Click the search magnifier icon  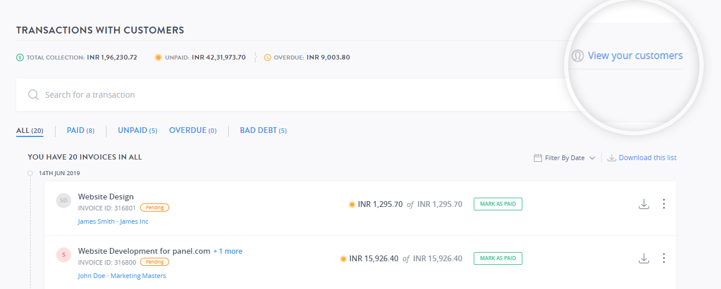pyautogui.click(x=34, y=95)
